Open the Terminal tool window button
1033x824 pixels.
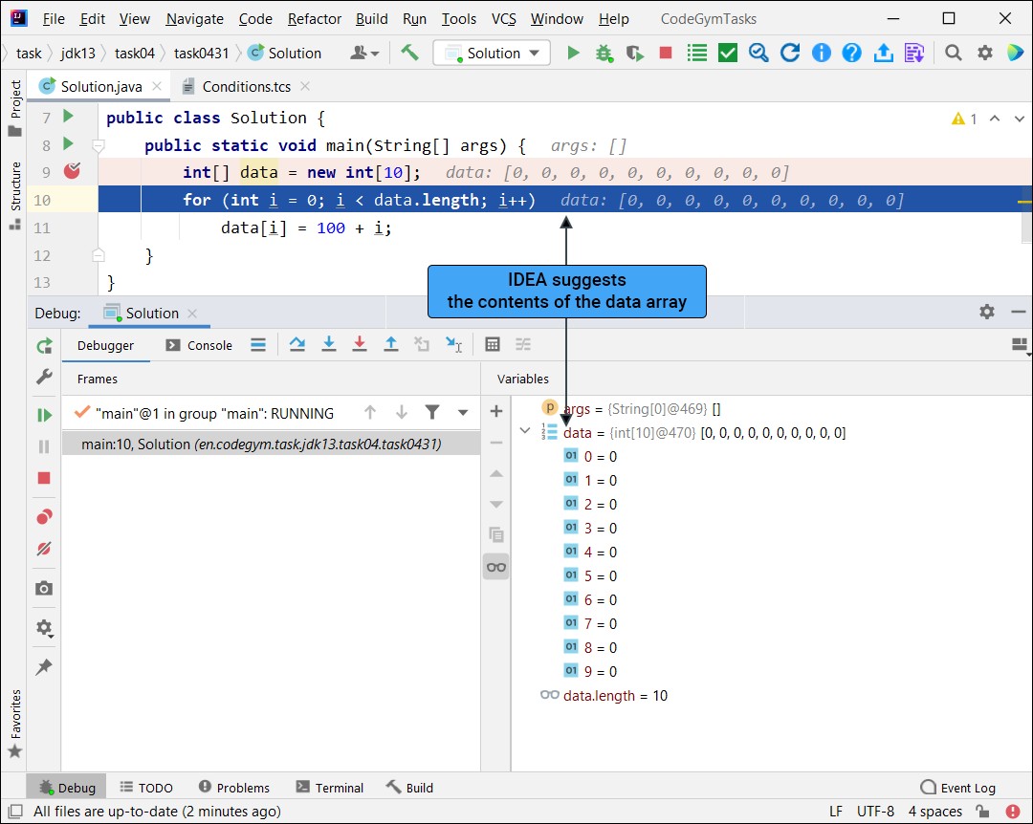(x=329, y=787)
